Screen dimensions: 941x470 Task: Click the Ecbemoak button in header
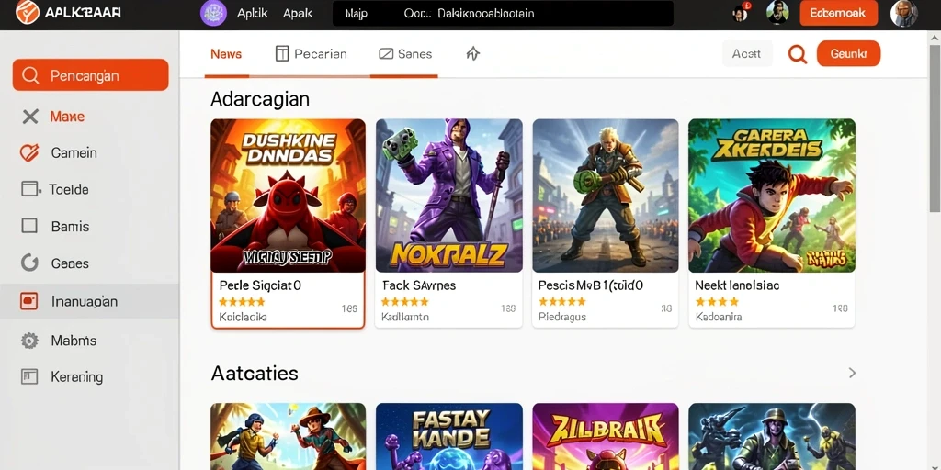pos(838,13)
